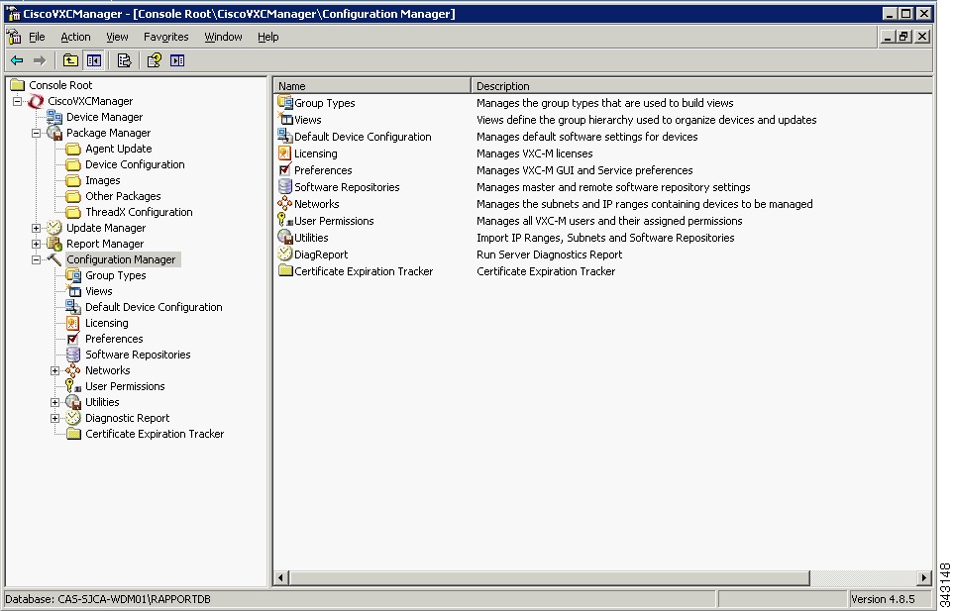Click the Report Manager icon in the tree
This screenshot has width=953, height=611.
tap(54, 244)
